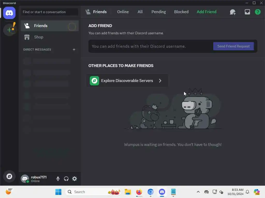Open the Inbox icon
Viewport: 265px width, 198px height.
247,12
